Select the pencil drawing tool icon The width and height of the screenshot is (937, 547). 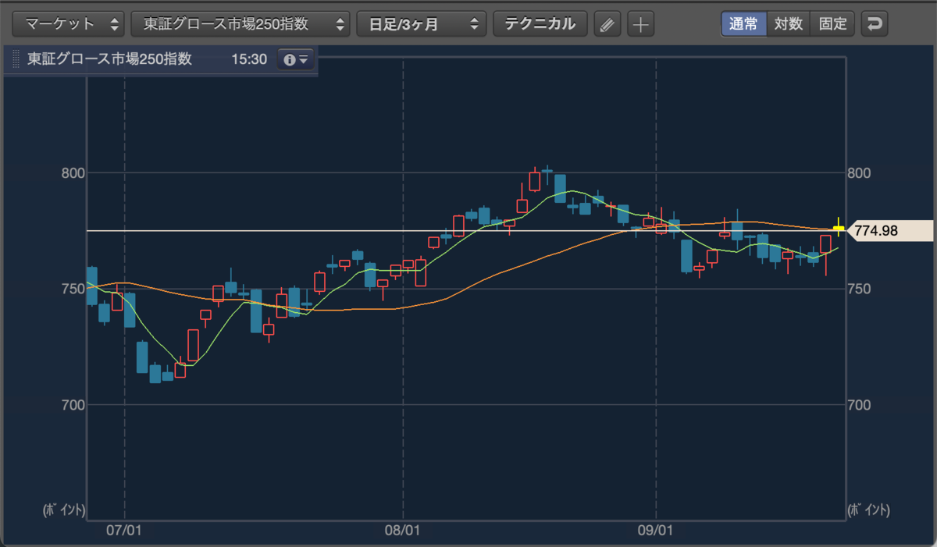(607, 24)
